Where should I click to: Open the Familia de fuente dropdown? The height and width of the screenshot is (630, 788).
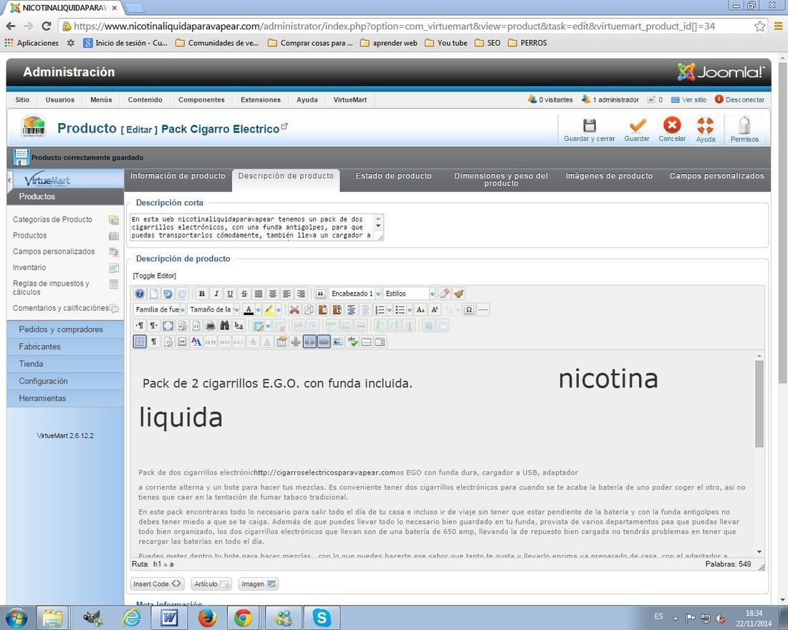point(160,309)
